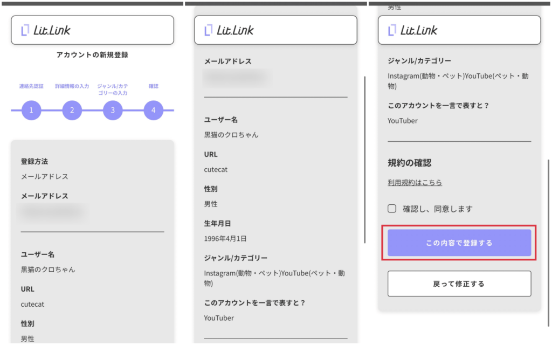
Task: Select step 4 circle in the progress bar
Action: pos(154,111)
